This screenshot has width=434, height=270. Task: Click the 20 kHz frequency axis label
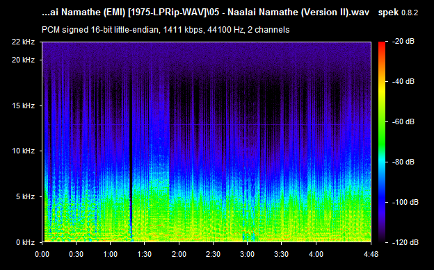pyautogui.click(x=23, y=60)
